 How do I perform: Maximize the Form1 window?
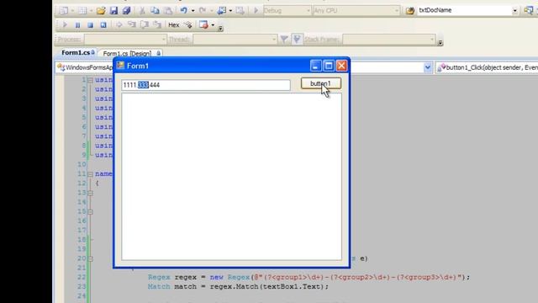(329, 66)
